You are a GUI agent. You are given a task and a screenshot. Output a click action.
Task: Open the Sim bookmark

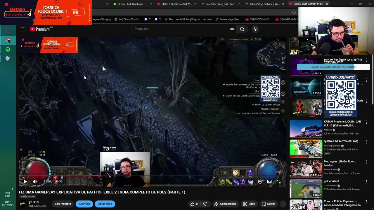[x=169, y=20]
